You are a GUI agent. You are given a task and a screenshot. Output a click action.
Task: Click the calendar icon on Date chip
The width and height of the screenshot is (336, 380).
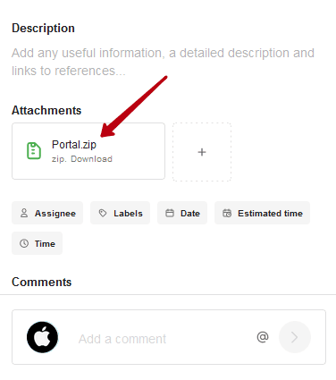click(170, 213)
